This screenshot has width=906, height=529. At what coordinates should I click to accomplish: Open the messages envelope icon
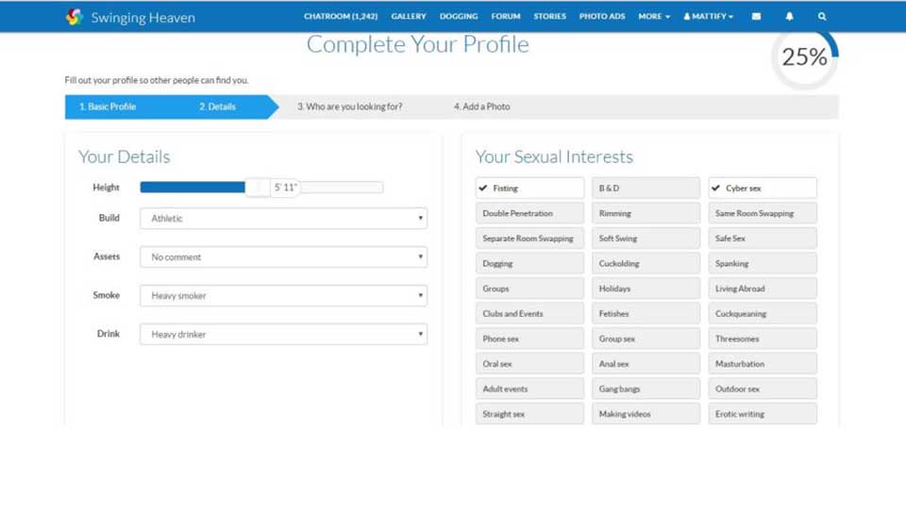coord(756,16)
